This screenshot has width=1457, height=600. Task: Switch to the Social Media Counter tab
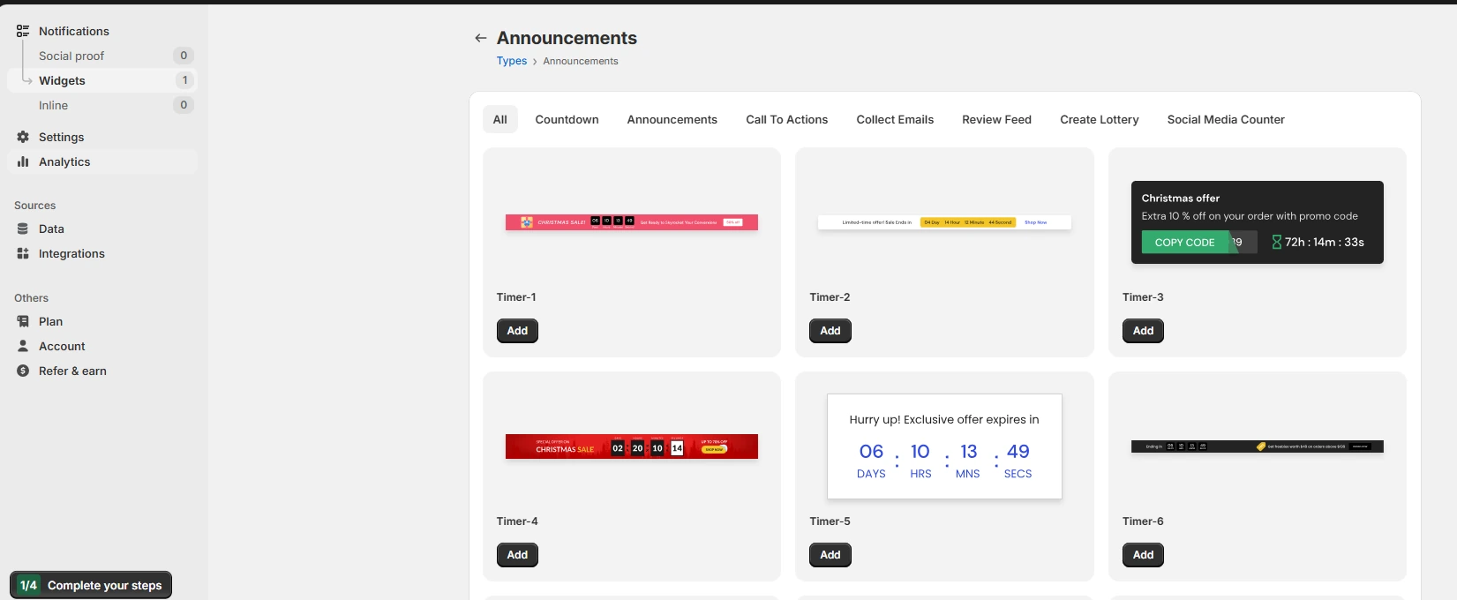point(1226,119)
